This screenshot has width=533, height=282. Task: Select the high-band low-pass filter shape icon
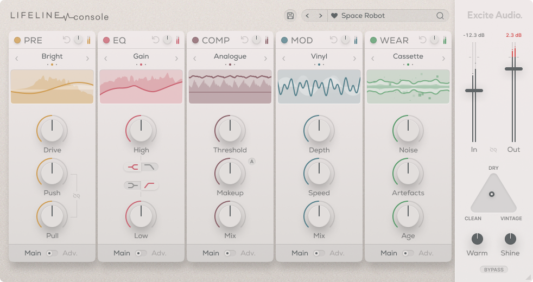pos(150,167)
